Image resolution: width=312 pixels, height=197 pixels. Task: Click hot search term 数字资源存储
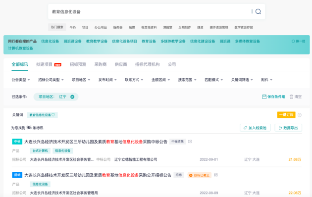244,27
